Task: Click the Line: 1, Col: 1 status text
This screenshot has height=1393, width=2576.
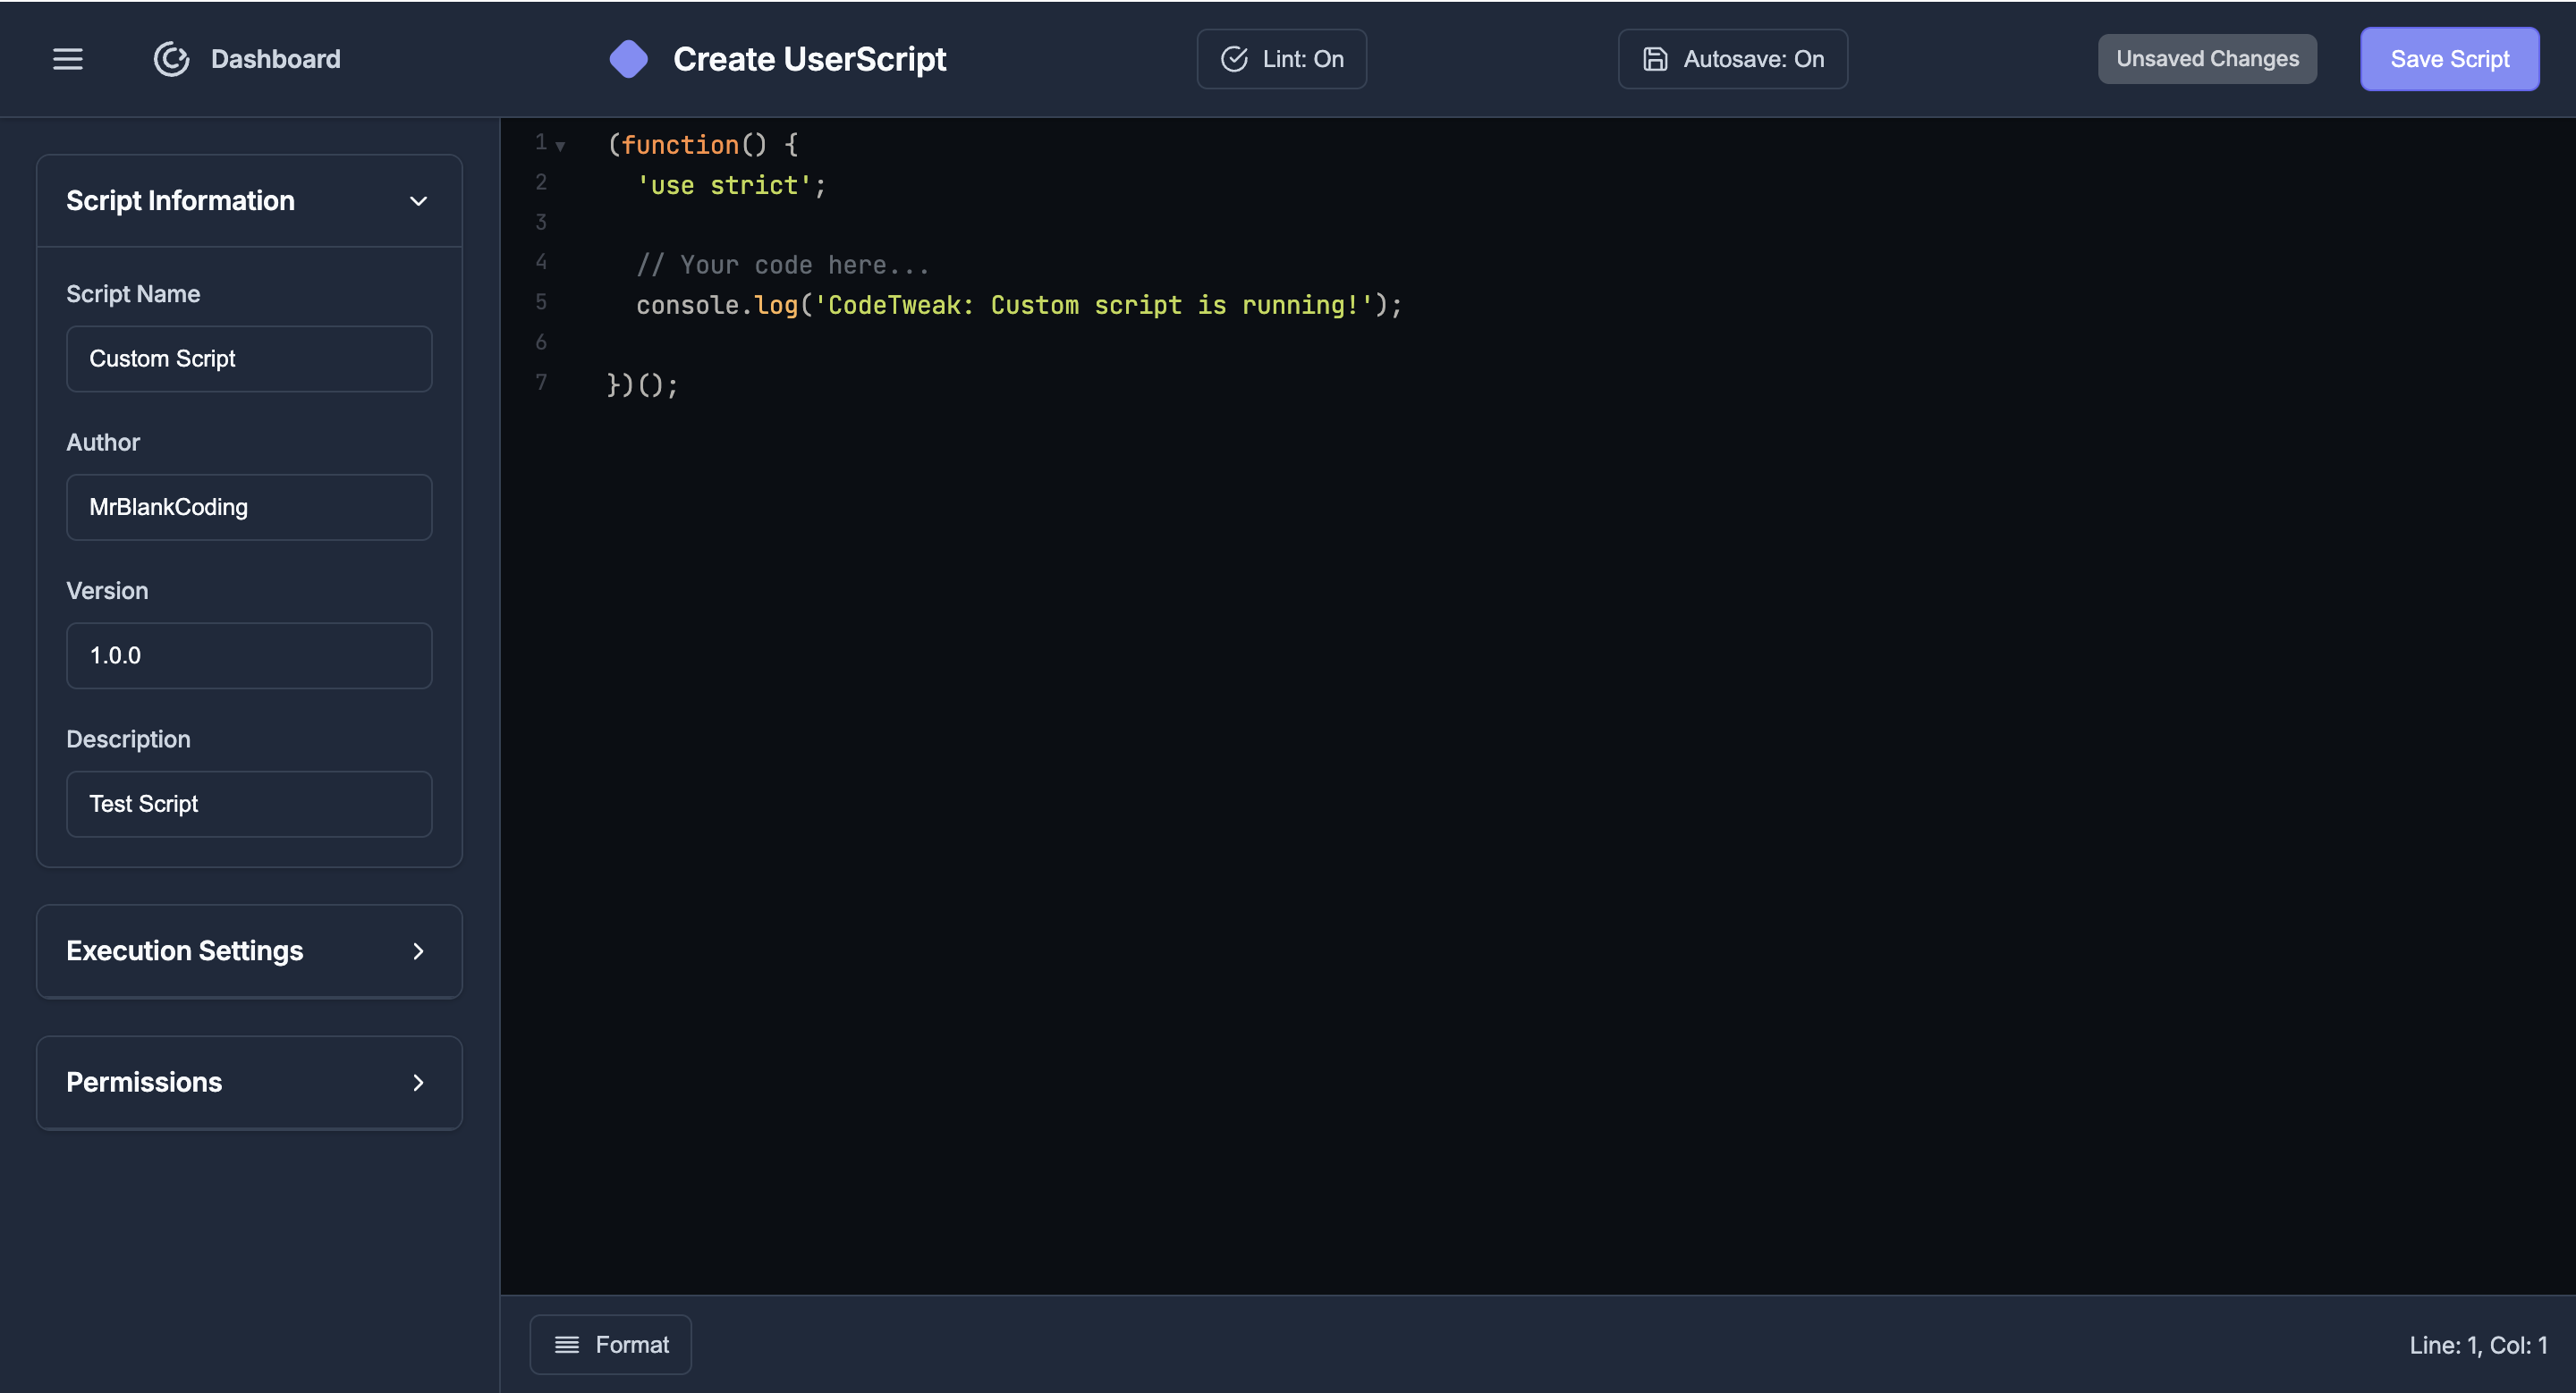Action: (x=2478, y=1345)
